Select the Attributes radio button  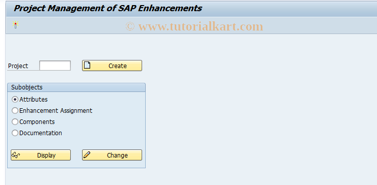click(15, 99)
